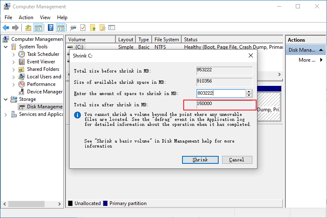This screenshot has height=218, width=327.
Task: Click the Computer Management root icon
Action: pyautogui.click(x=6, y=39)
